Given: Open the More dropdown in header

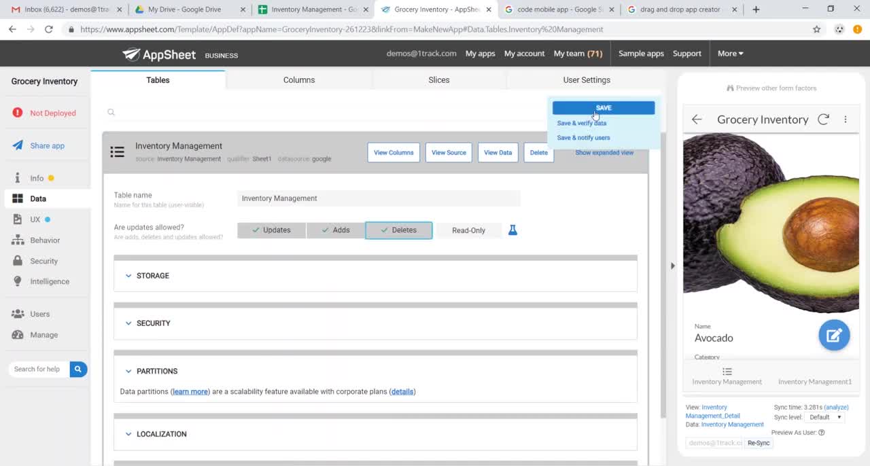Looking at the screenshot, I should [x=730, y=54].
